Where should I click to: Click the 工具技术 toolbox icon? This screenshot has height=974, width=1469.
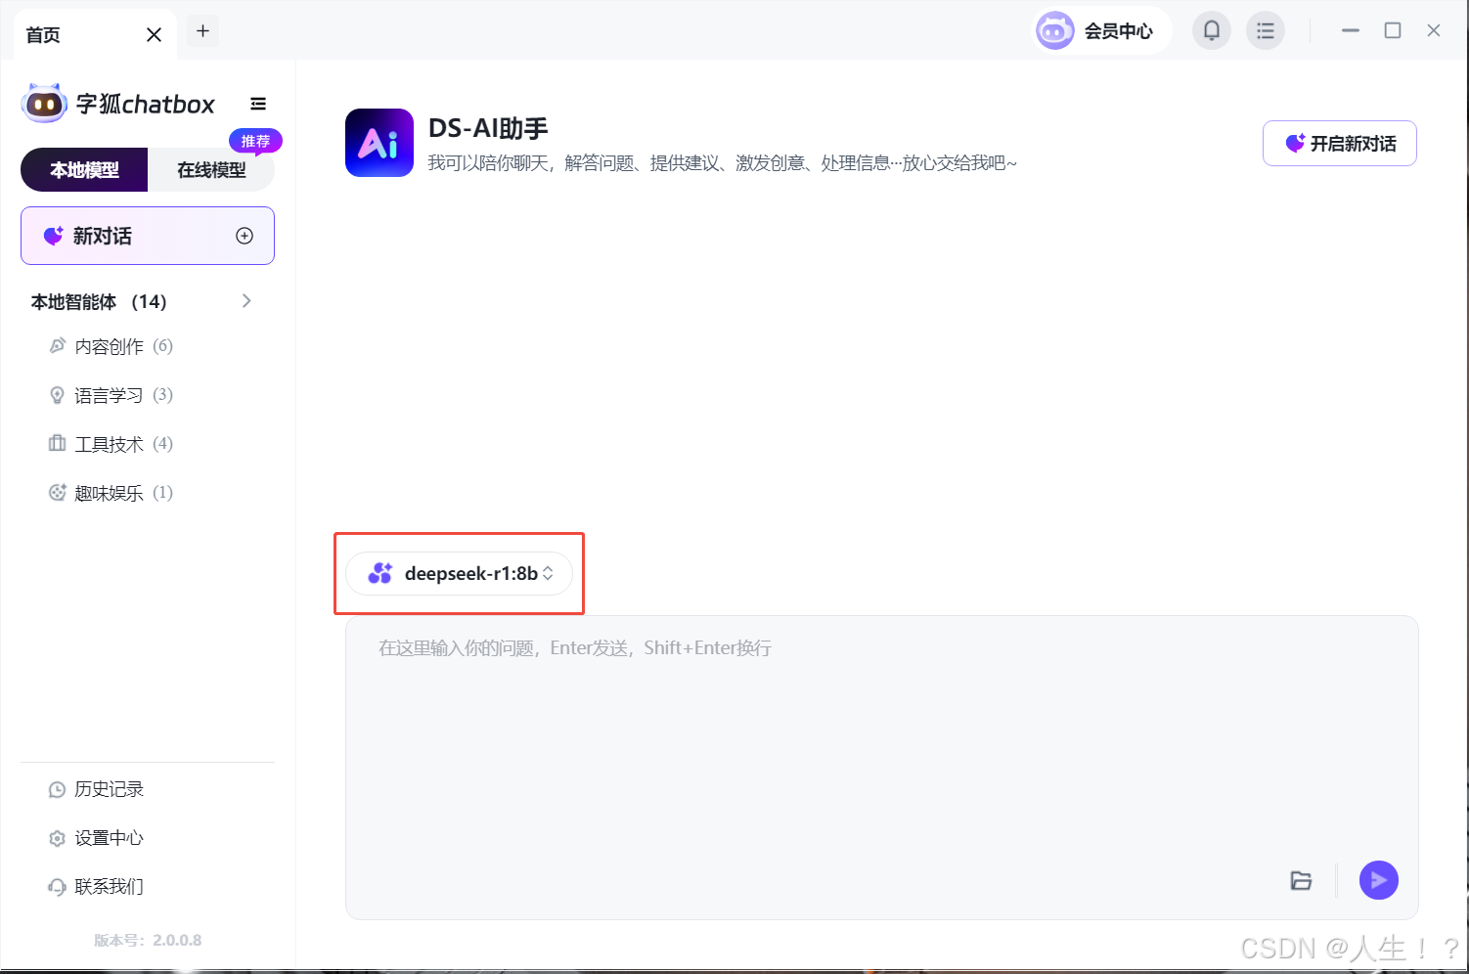pos(58,444)
